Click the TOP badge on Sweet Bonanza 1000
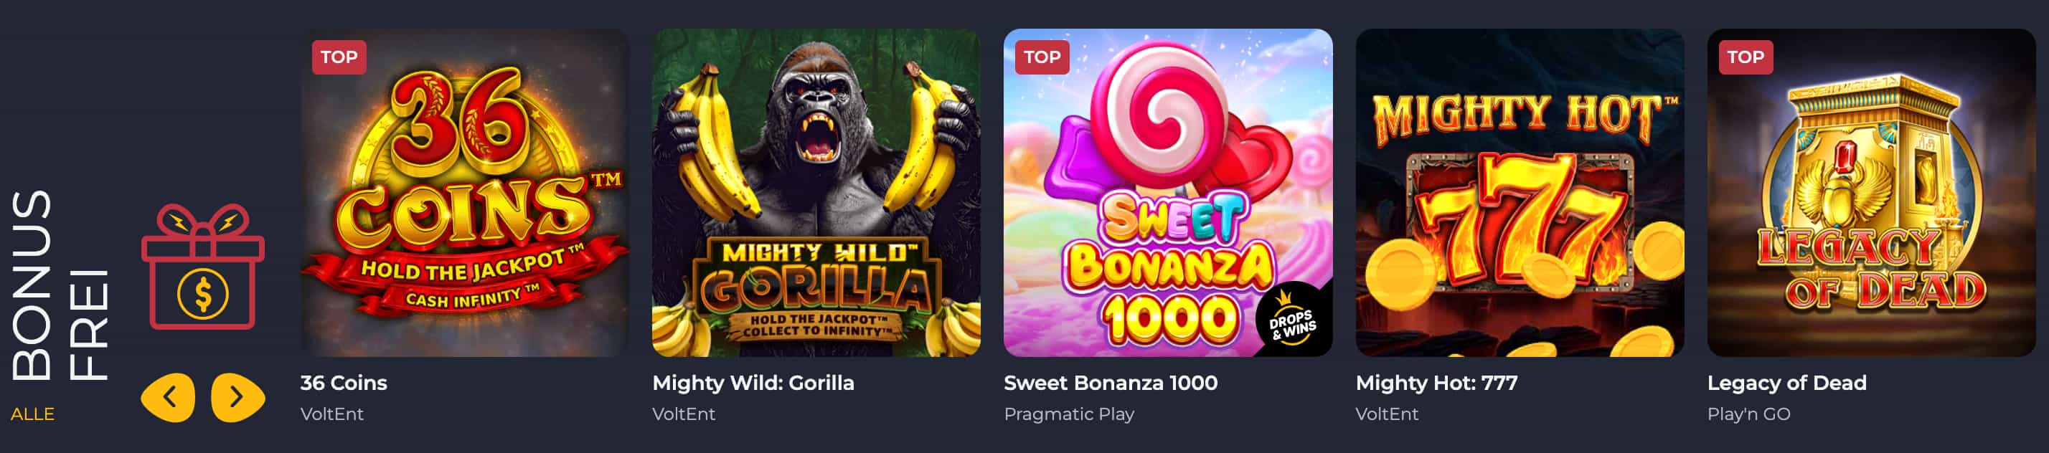This screenshot has height=453, width=2049. (1042, 57)
